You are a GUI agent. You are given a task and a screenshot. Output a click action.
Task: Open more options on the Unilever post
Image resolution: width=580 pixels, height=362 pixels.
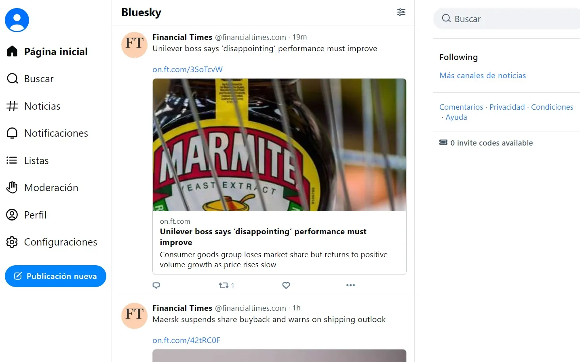click(350, 285)
